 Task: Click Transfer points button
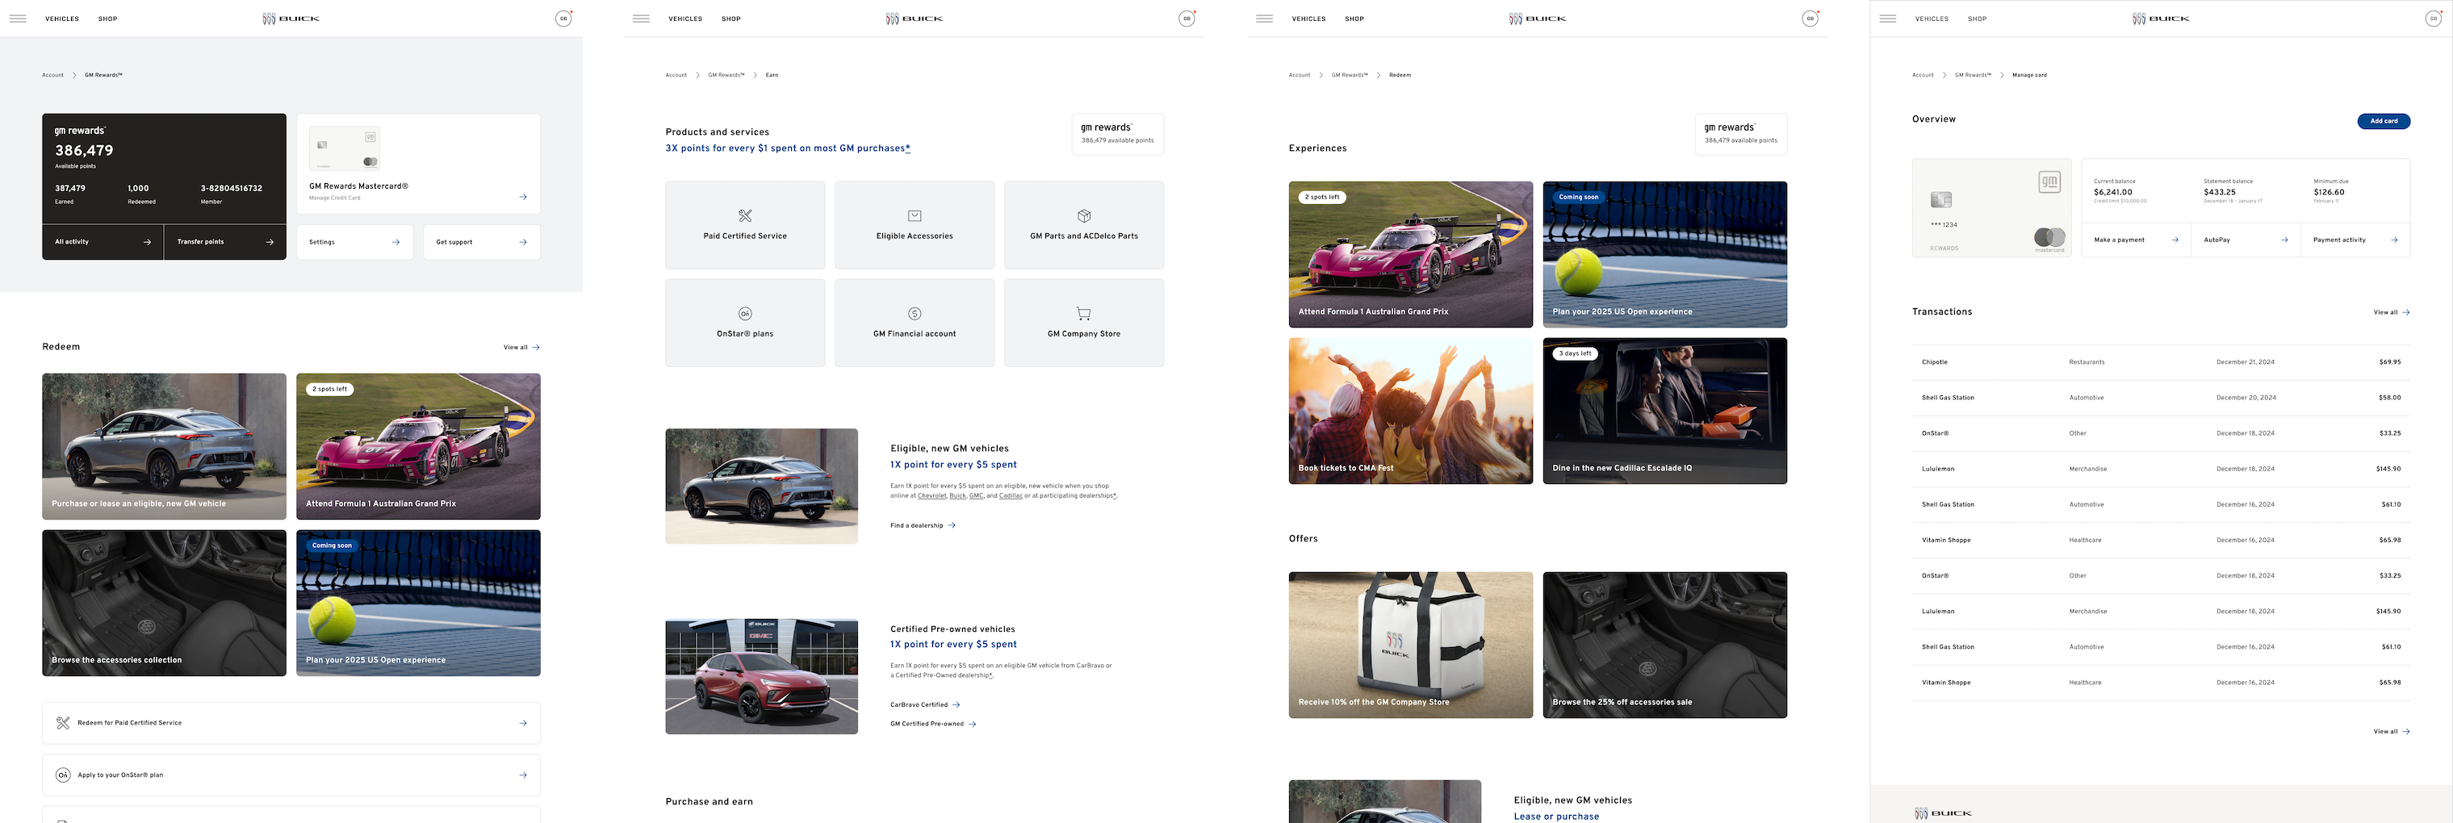(x=226, y=242)
